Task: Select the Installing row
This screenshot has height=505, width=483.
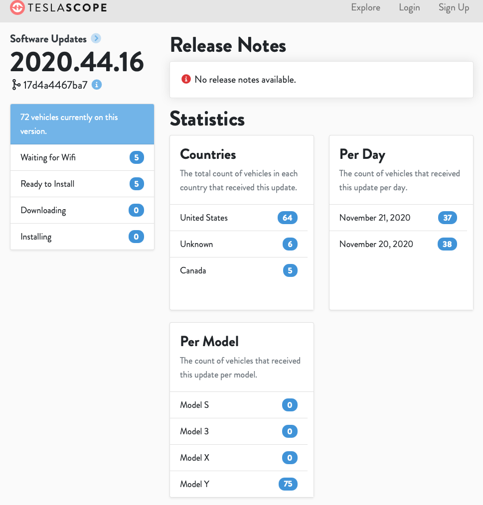Action: click(82, 237)
